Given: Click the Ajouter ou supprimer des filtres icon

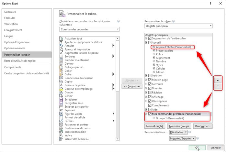Looking at the screenshot, I should click(62, 42).
